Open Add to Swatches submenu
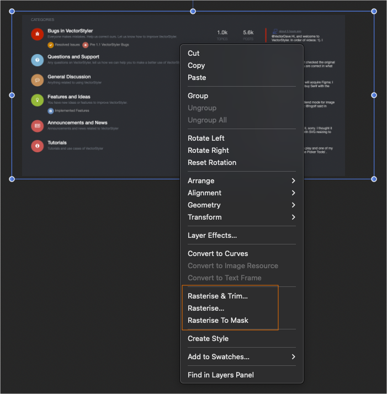This screenshot has width=387, height=394. click(x=242, y=357)
